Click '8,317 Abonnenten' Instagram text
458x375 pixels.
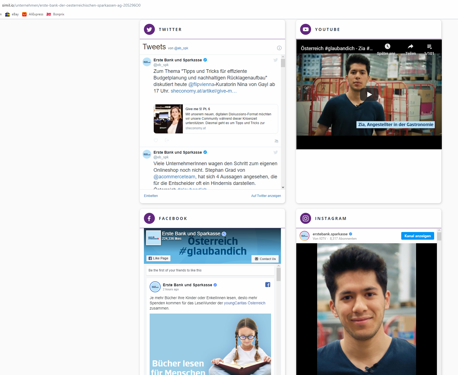coord(343,239)
